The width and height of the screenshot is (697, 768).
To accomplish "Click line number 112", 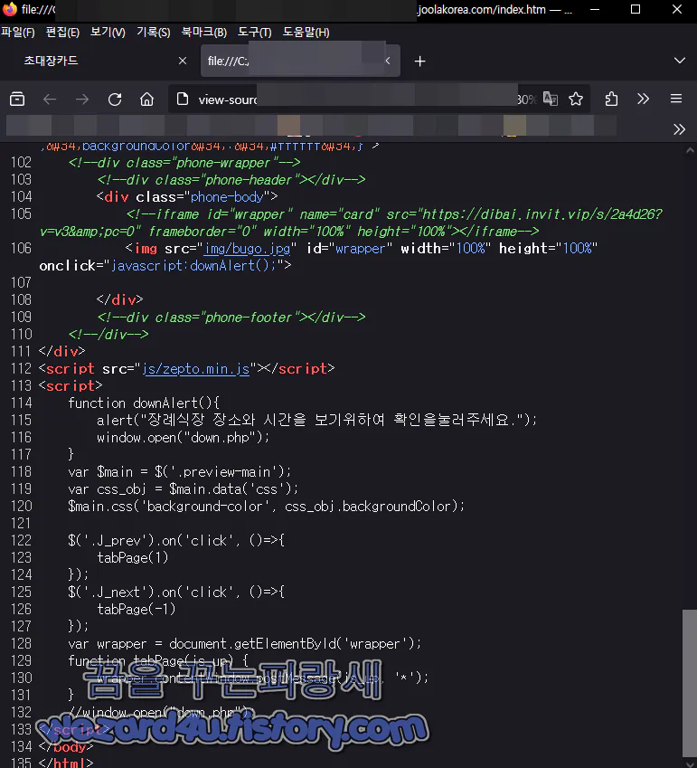I will click(x=21, y=368).
